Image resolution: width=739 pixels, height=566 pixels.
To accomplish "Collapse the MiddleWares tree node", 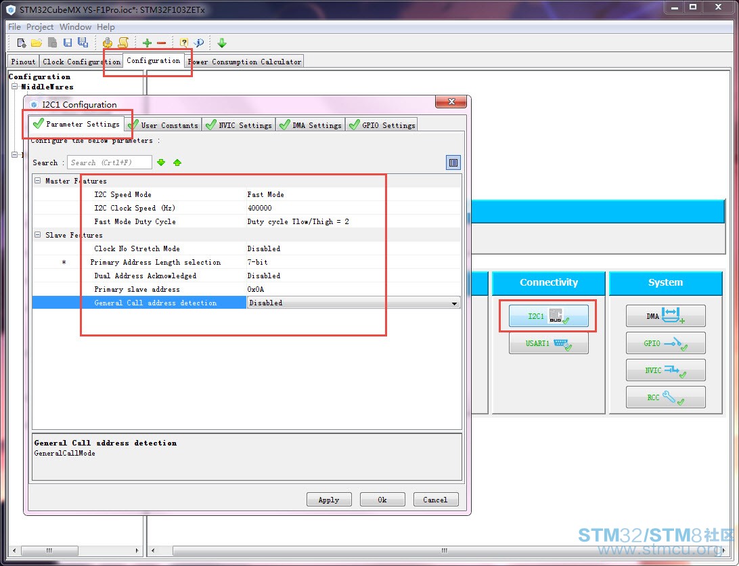I will (15, 86).
